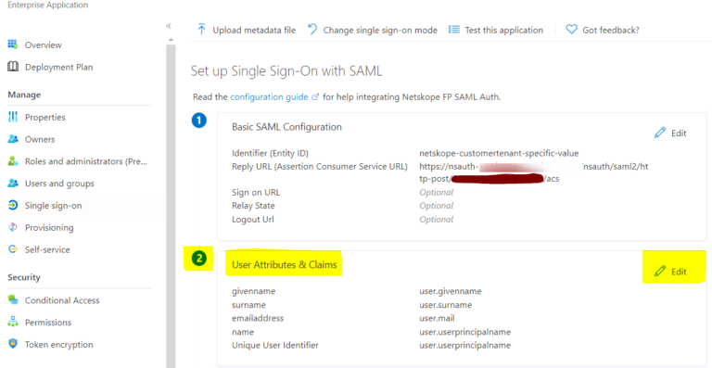Click Test this application

pyautogui.click(x=504, y=30)
